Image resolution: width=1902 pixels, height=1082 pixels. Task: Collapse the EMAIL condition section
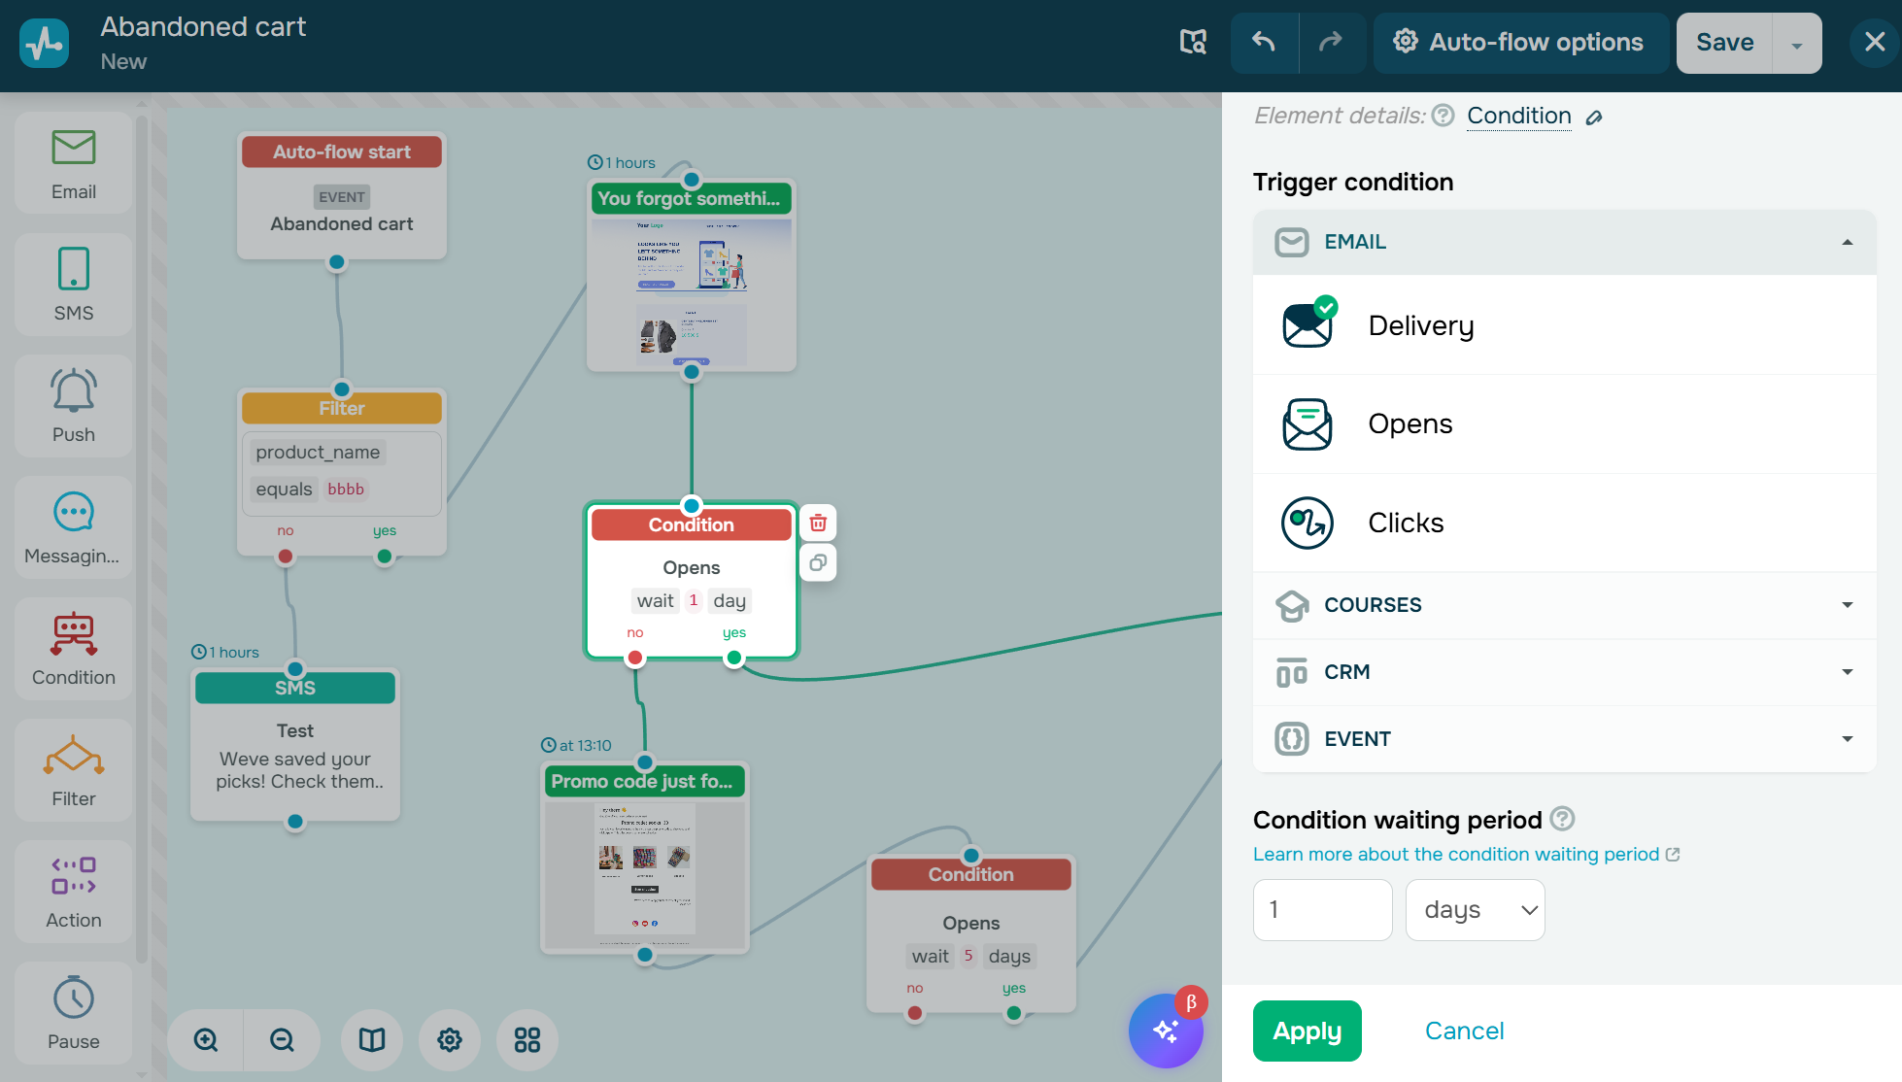1847,242
